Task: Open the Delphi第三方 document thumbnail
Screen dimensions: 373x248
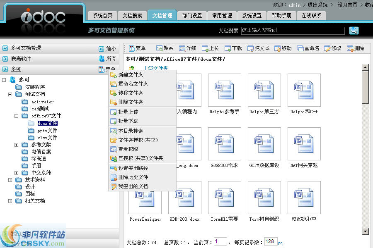Action: 264,91
